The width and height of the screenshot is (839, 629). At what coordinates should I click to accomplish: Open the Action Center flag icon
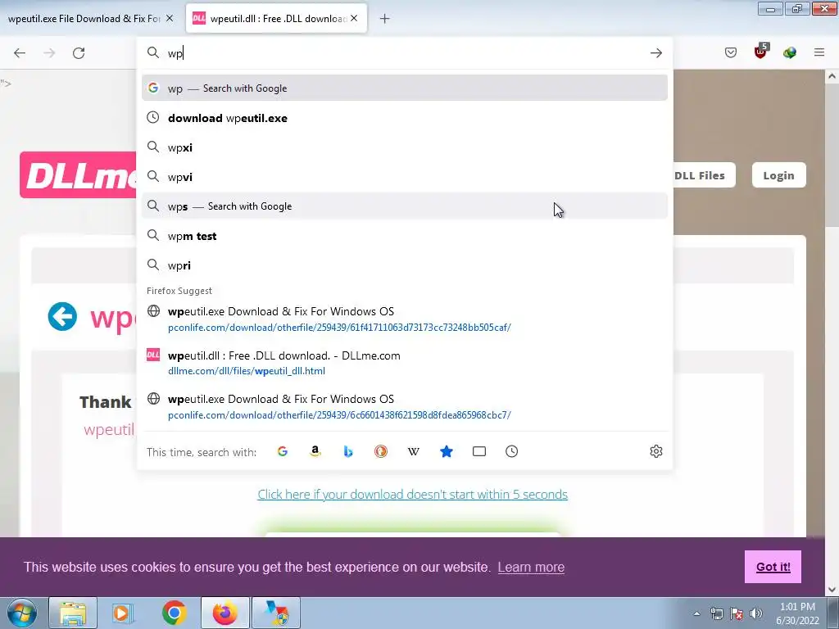pyautogui.click(x=737, y=613)
